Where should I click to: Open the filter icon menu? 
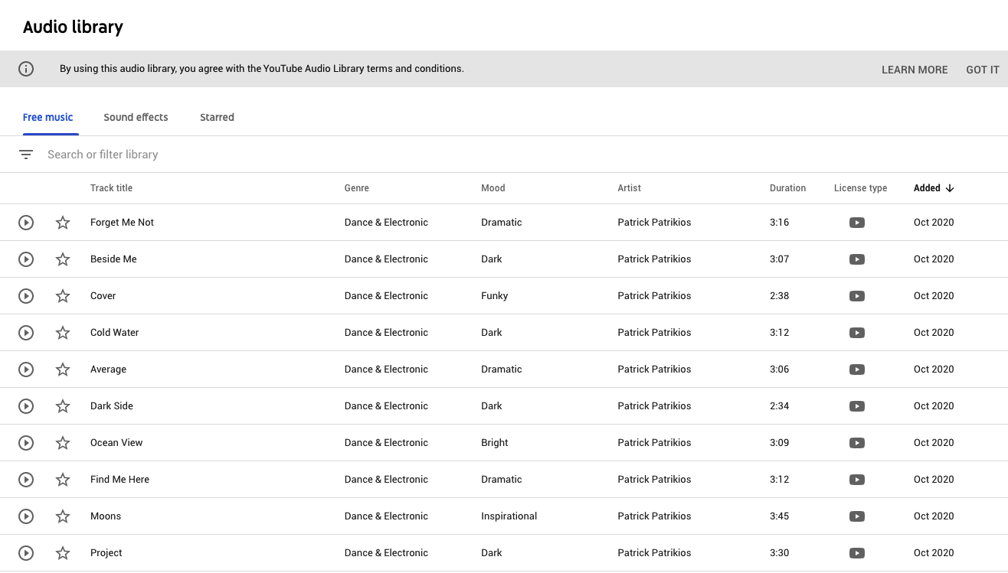pos(26,155)
